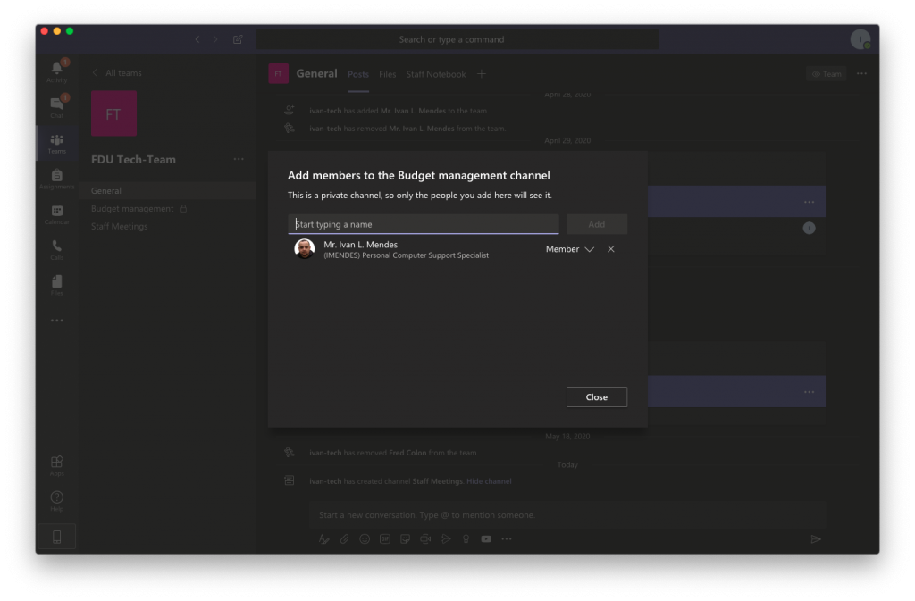Screen dimensions: 915x601
Task: Open FDU Tech-Team more options ellipsis
Action: pyautogui.click(x=239, y=159)
